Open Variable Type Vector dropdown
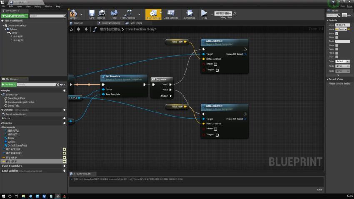Screen dimensions: 354x199 coord(341,29)
